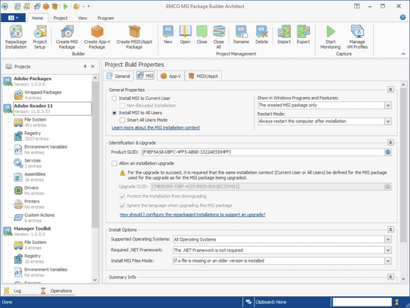Open link about configuring repackaged installations upgrade
This screenshot has width=410, height=308.
point(193,215)
